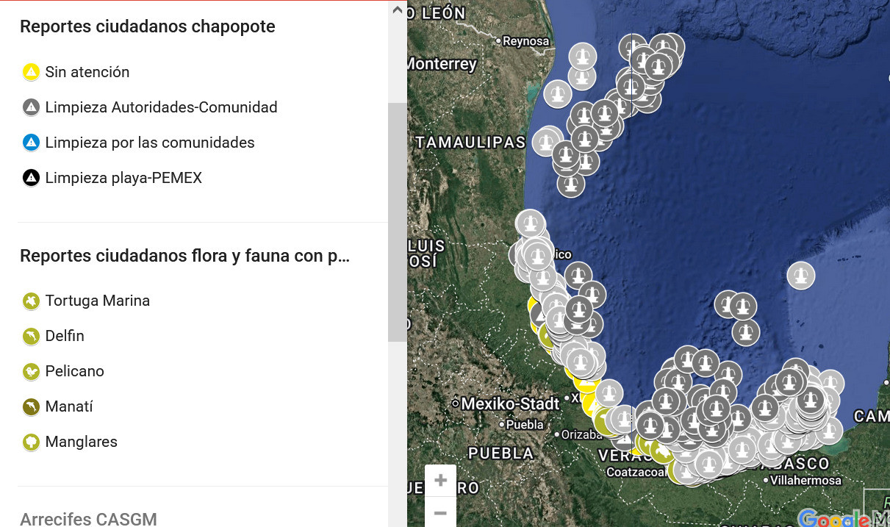
Task: Select the Limpieza playa-PEMEX label
Action: point(123,178)
